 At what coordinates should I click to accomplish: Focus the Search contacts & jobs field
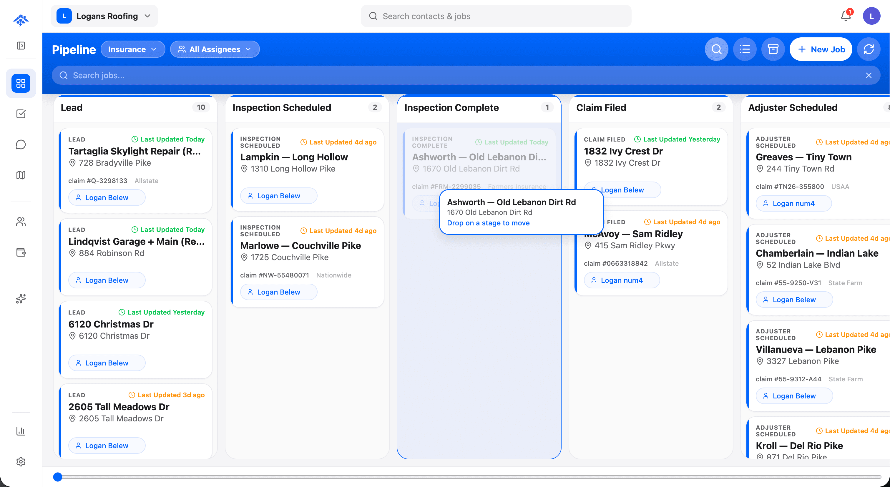[496, 16]
